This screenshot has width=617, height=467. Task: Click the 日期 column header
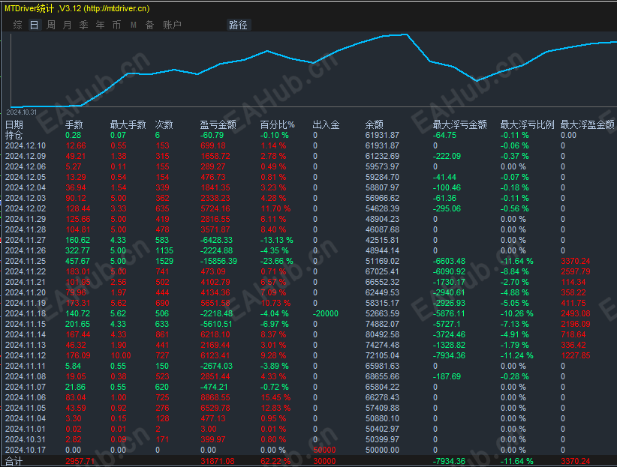[x=14, y=124]
